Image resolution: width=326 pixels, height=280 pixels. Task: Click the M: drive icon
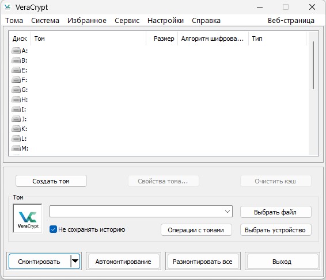point(16,148)
